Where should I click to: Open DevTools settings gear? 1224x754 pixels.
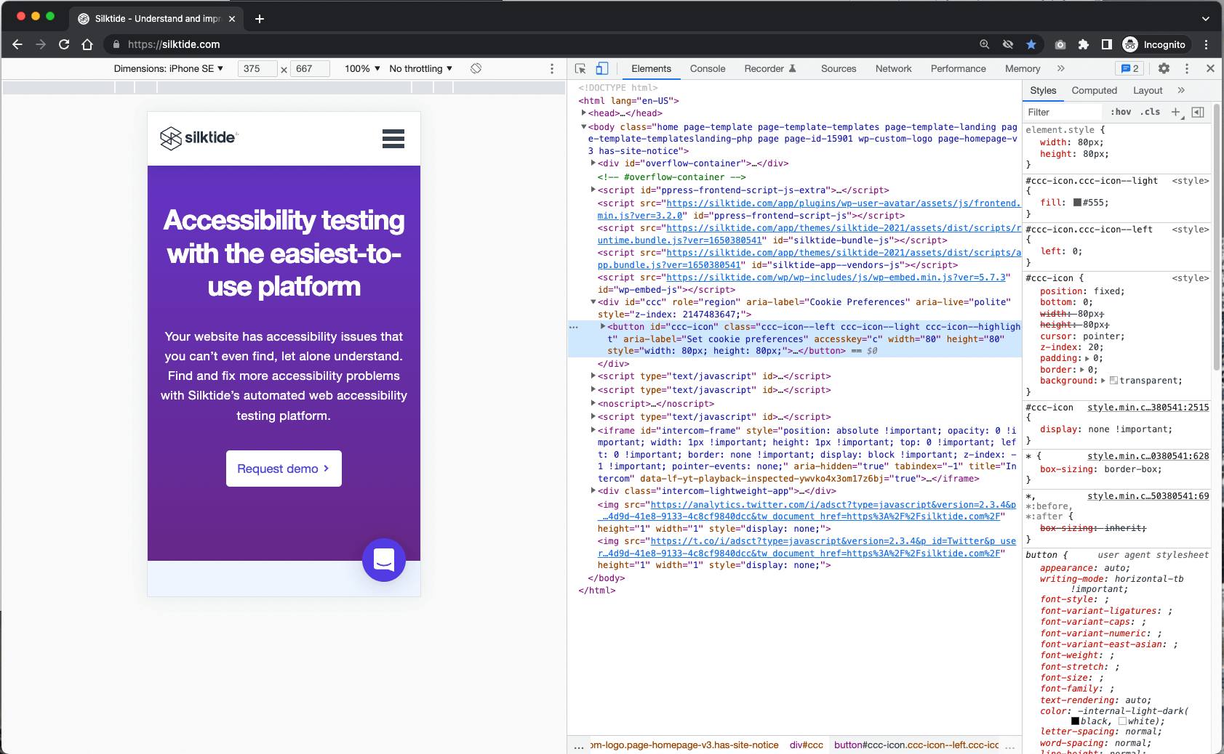[1164, 68]
